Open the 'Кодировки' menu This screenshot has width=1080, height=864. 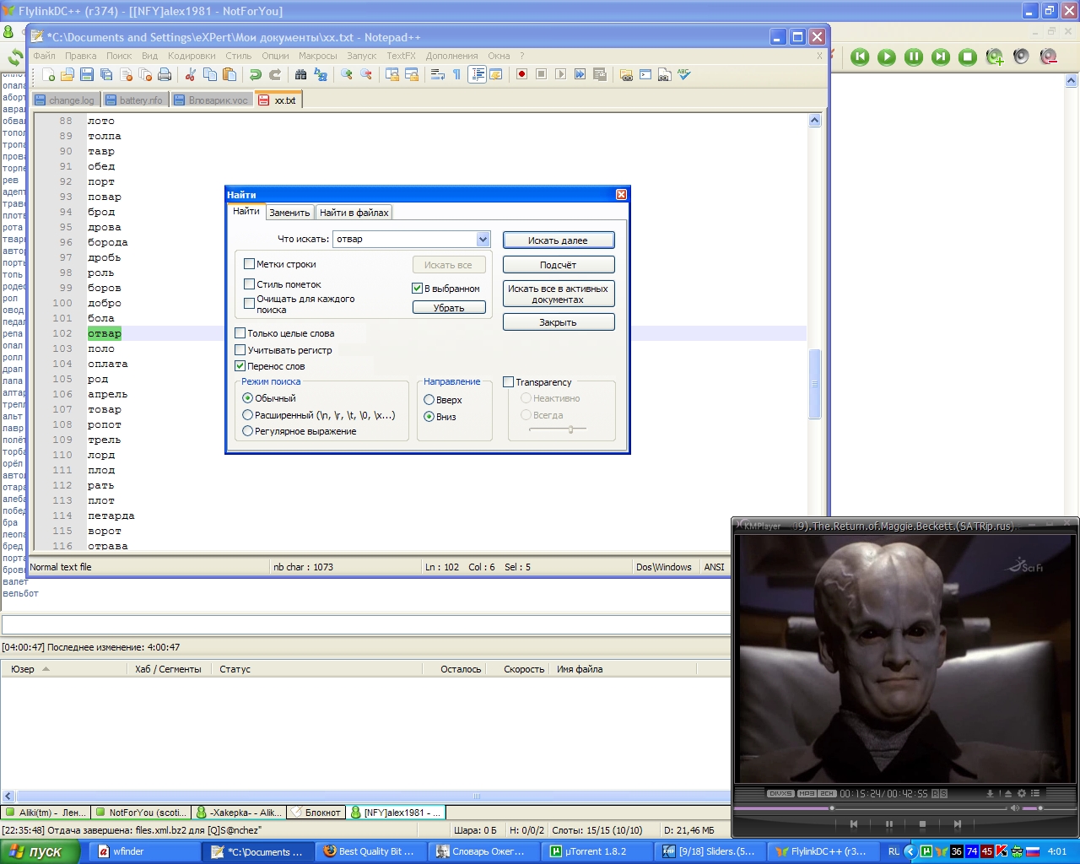(x=192, y=56)
